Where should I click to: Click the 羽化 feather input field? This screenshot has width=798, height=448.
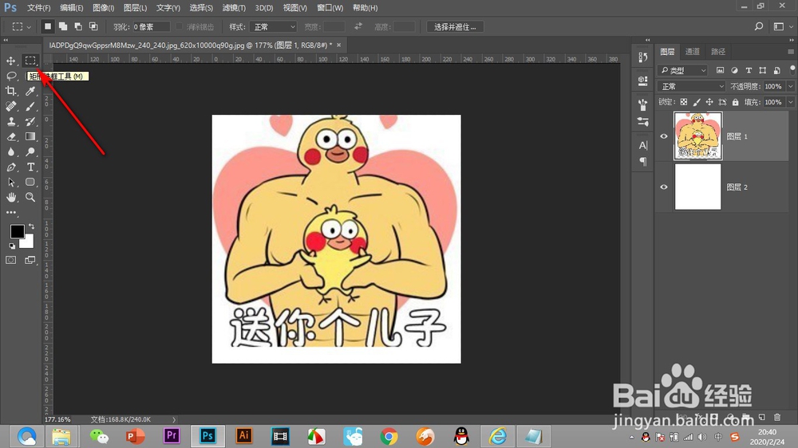(151, 27)
